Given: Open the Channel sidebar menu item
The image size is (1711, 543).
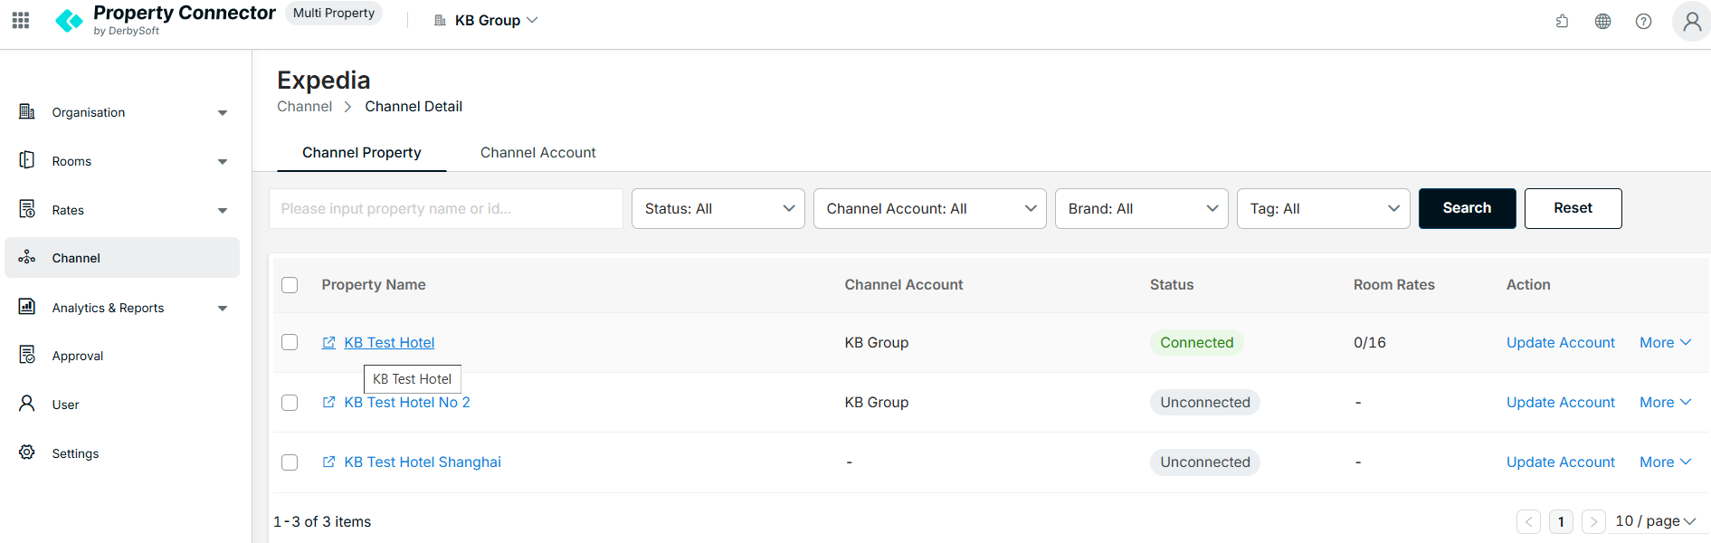Looking at the screenshot, I should pos(122,258).
